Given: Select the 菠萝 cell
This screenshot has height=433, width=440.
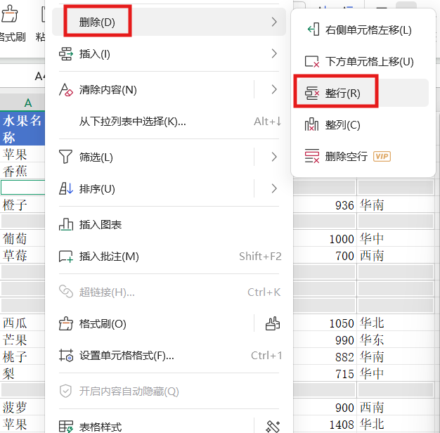Looking at the screenshot, I should tap(22, 407).
